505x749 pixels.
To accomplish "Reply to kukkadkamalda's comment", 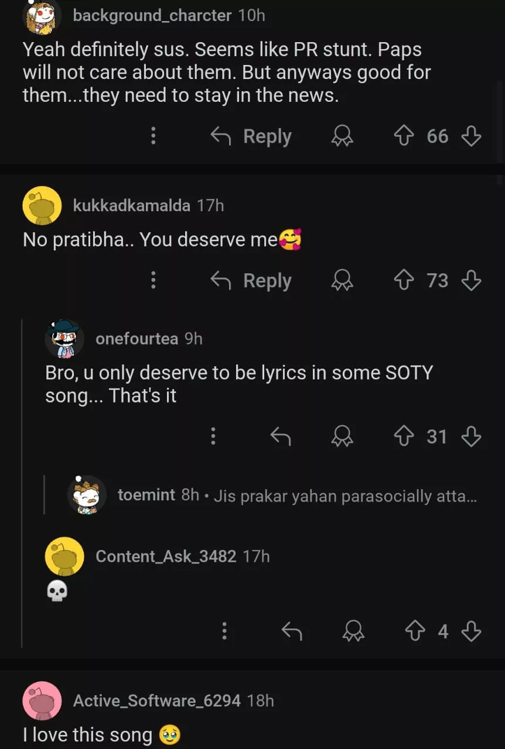I will click(x=251, y=281).
